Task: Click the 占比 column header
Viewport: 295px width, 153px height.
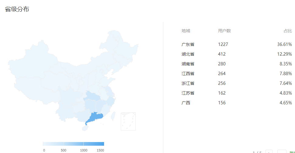Action: click(288, 31)
